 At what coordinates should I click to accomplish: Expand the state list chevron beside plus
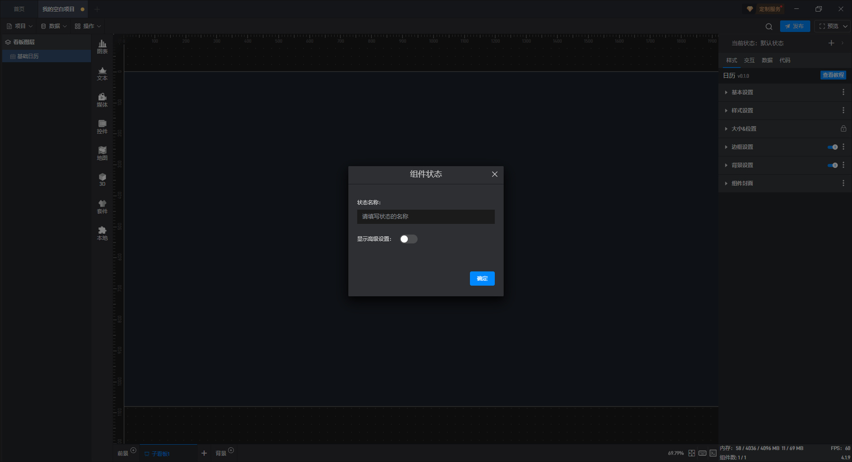coord(842,43)
